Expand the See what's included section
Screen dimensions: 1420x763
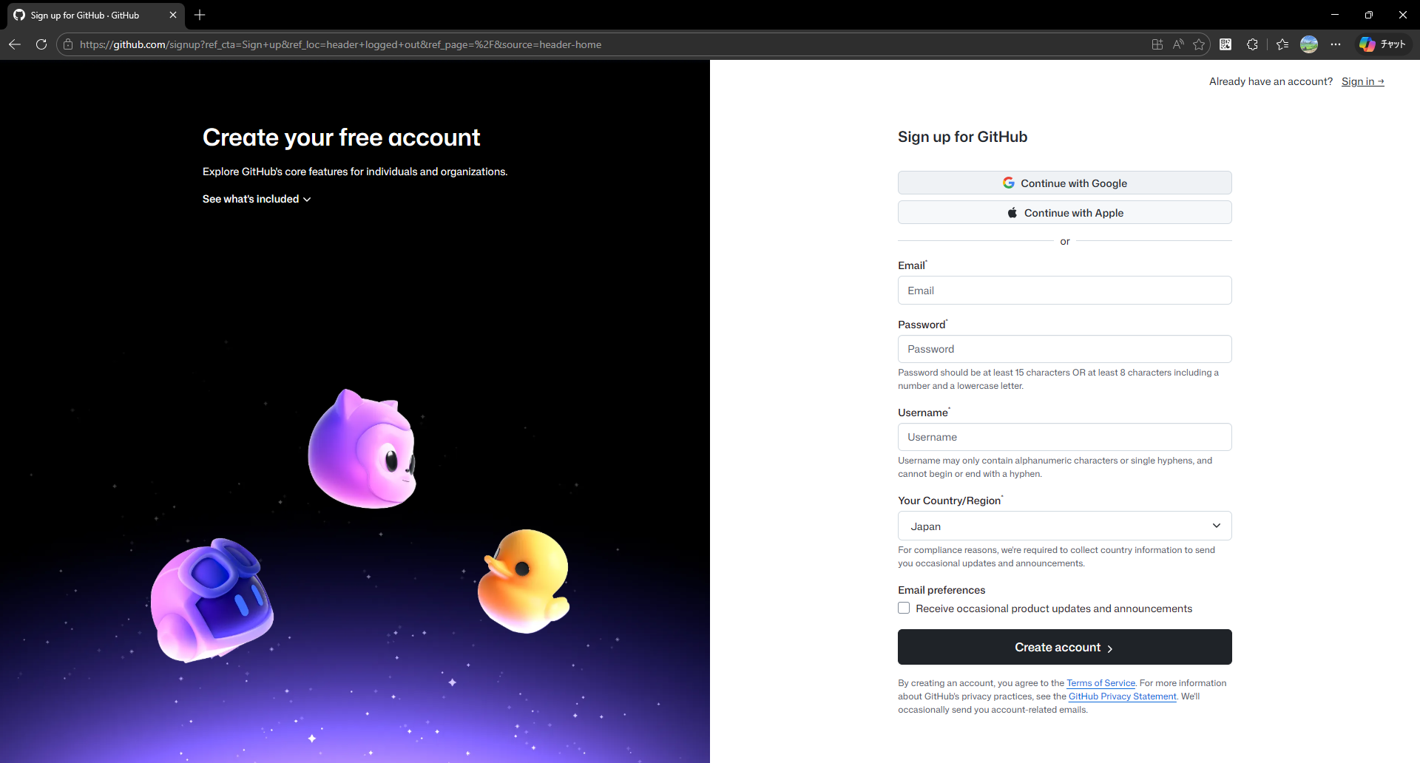256,199
